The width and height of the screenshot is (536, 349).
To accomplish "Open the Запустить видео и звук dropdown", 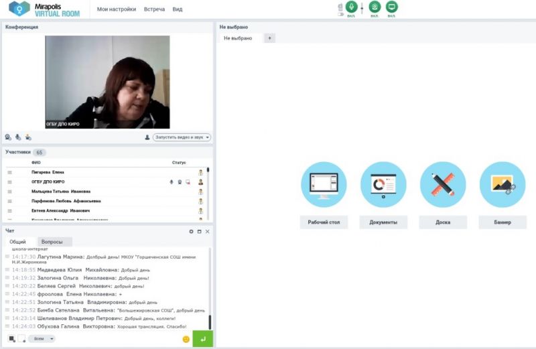I will coord(182,137).
